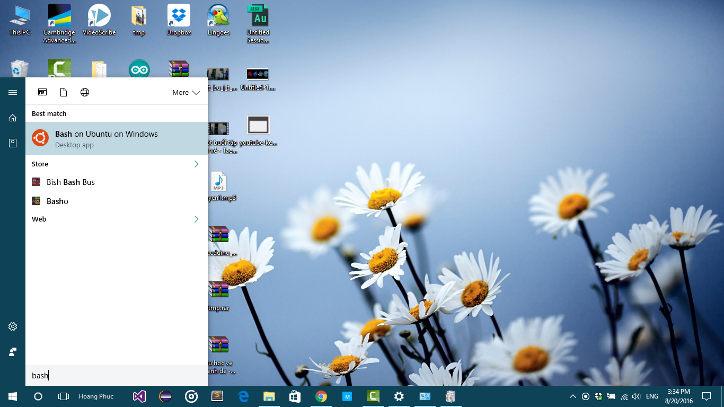
Task: Open Windows Store from taskbar
Action: [x=295, y=396]
